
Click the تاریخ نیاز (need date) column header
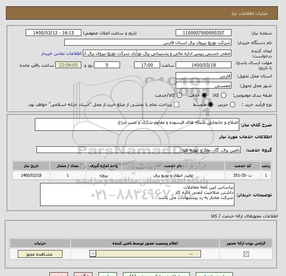click(31, 166)
